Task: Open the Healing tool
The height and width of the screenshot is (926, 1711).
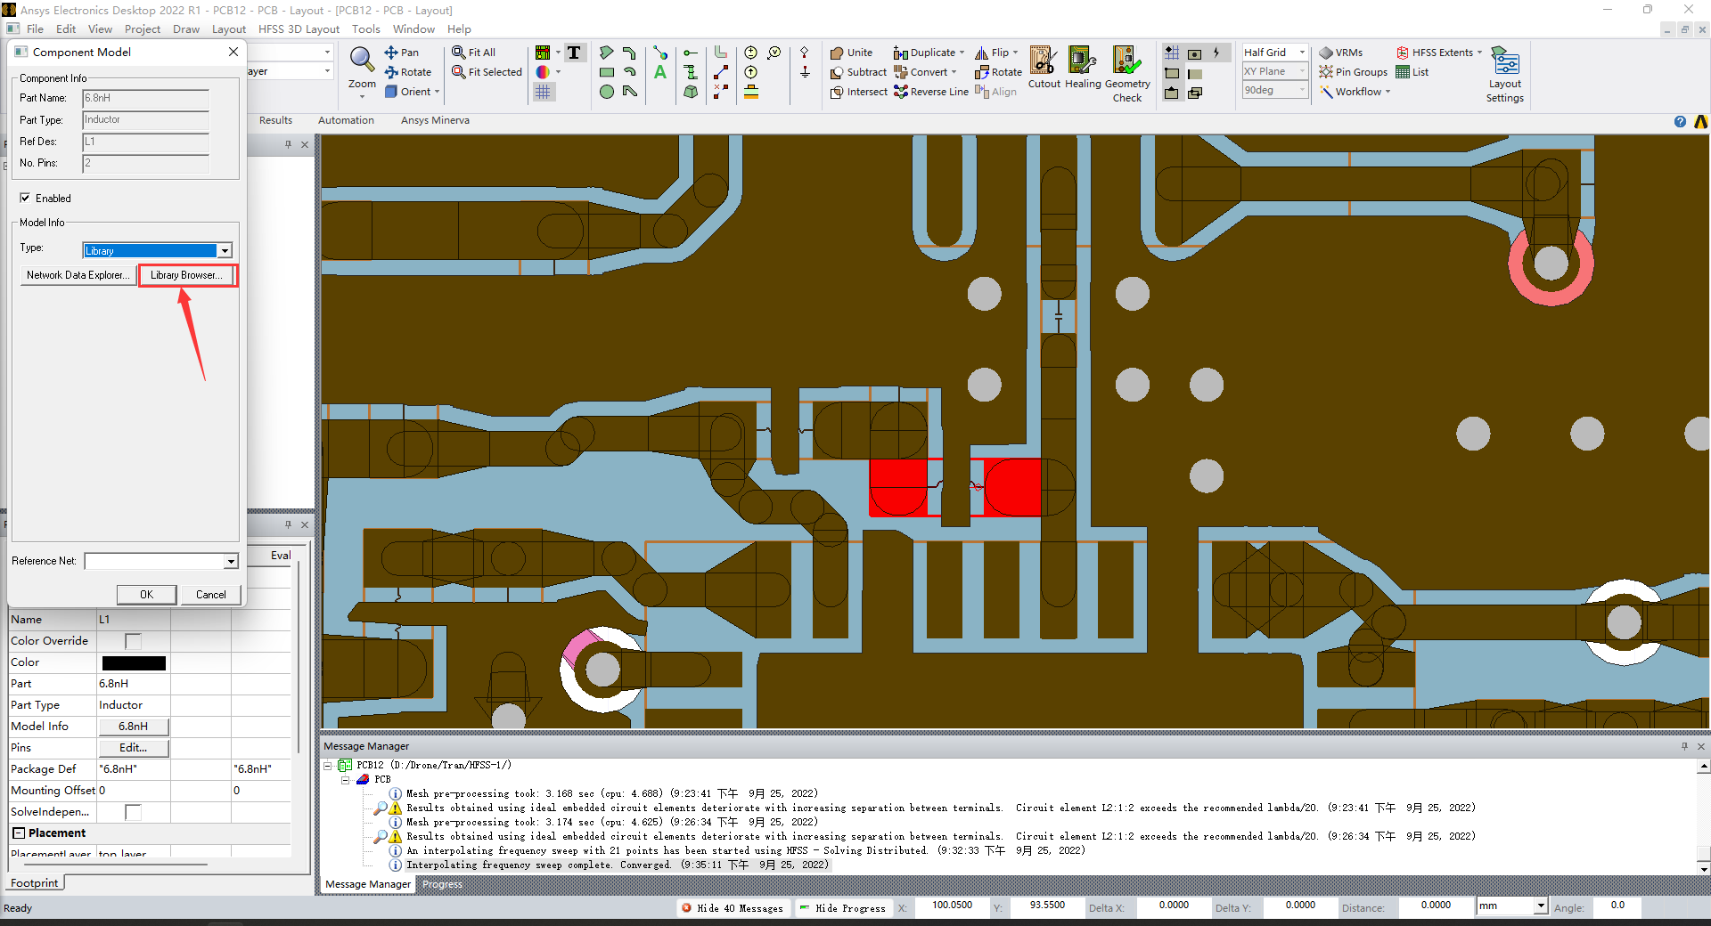Action: 1083,68
